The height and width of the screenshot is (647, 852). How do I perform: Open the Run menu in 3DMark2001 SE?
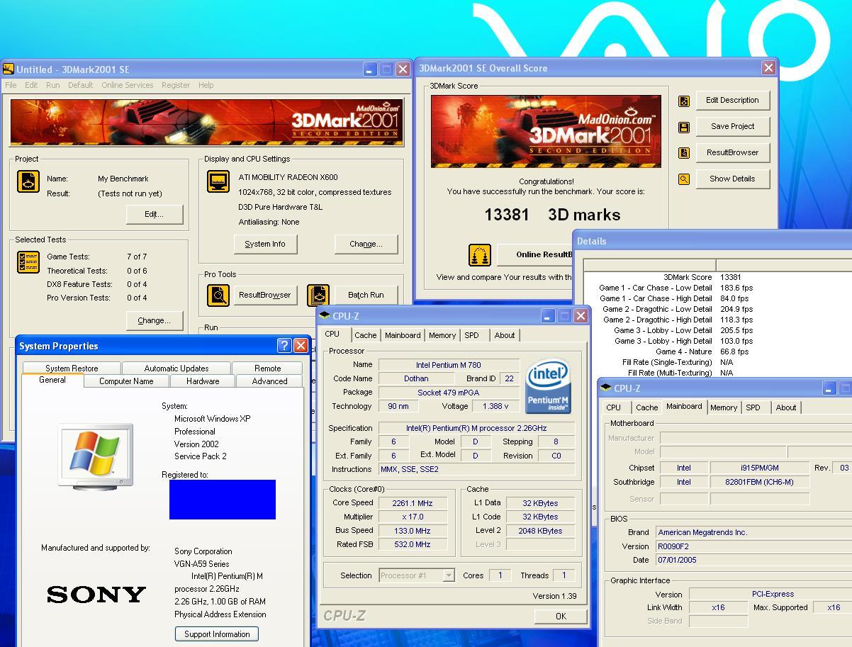pos(53,85)
